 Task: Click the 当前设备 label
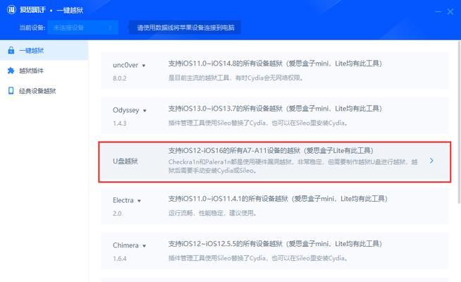pyautogui.click(x=32, y=27)
